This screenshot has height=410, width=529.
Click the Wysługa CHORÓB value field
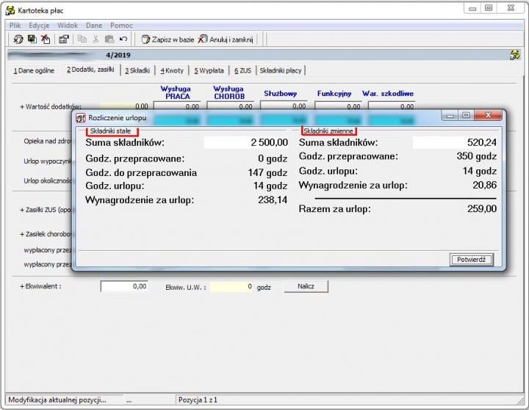[x=230, y=106]
